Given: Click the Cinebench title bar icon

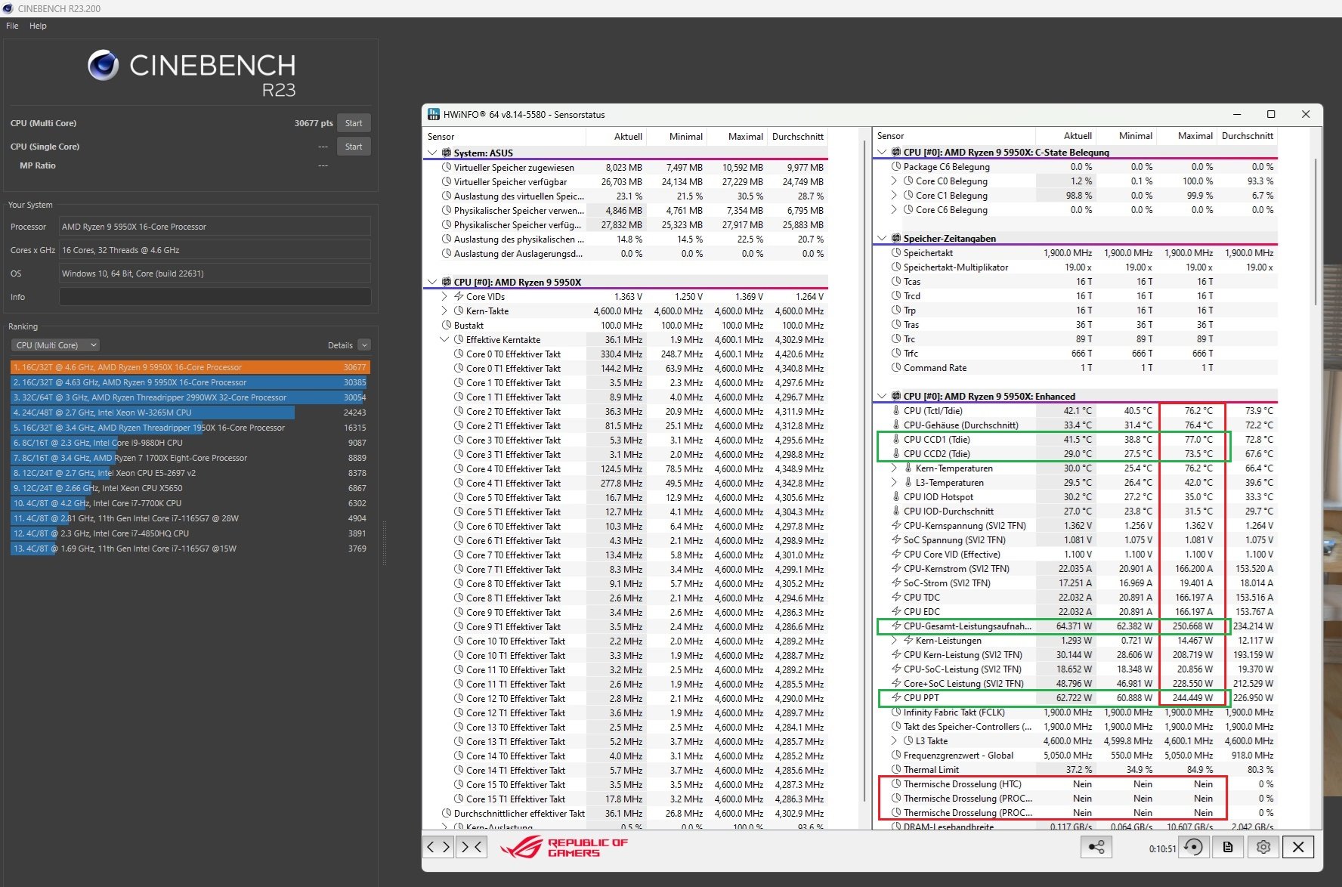Looking at the screenshot, I should pos(8,8).
